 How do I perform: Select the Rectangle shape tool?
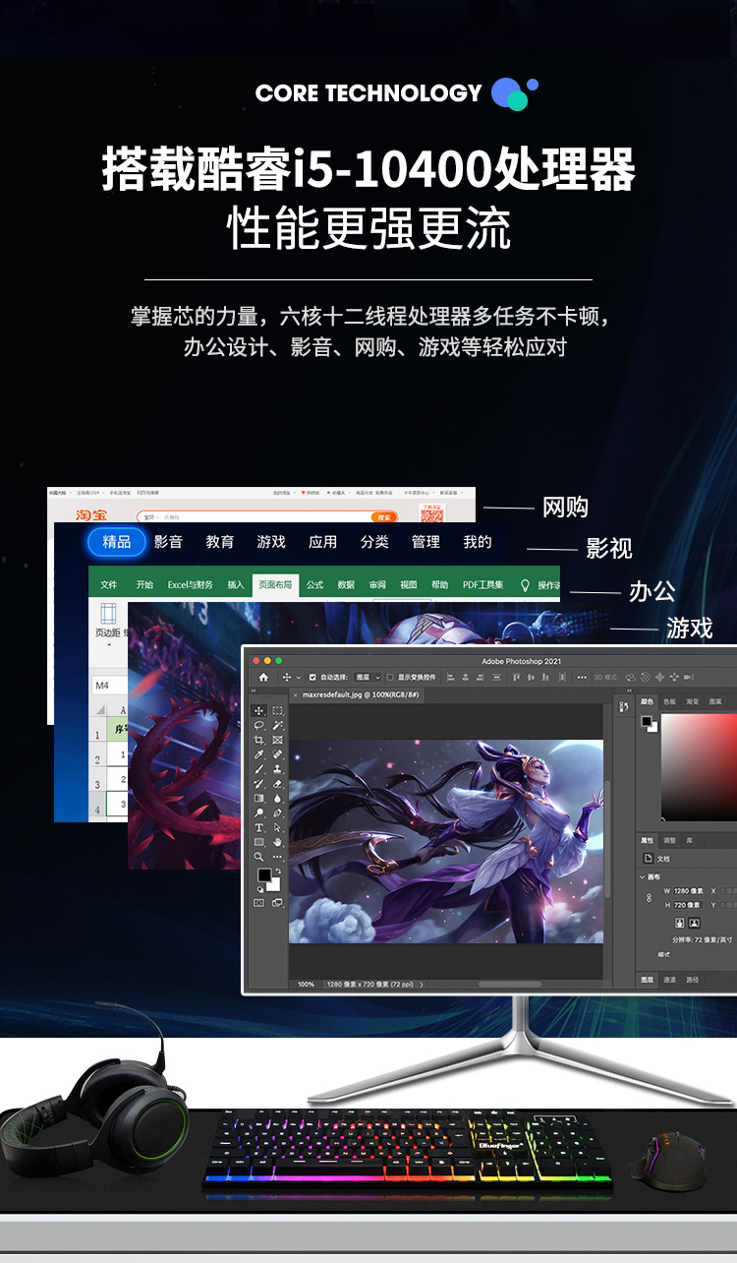coord(258,842)
